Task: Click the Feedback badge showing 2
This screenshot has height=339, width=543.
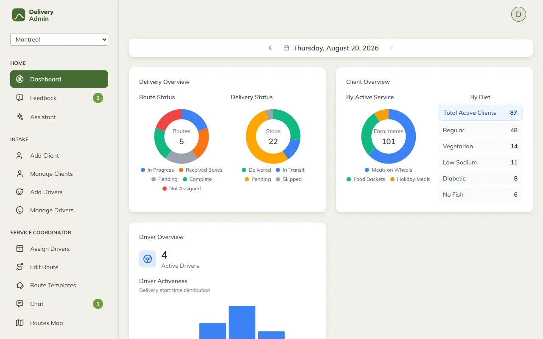Action: (x=98, y=98)
